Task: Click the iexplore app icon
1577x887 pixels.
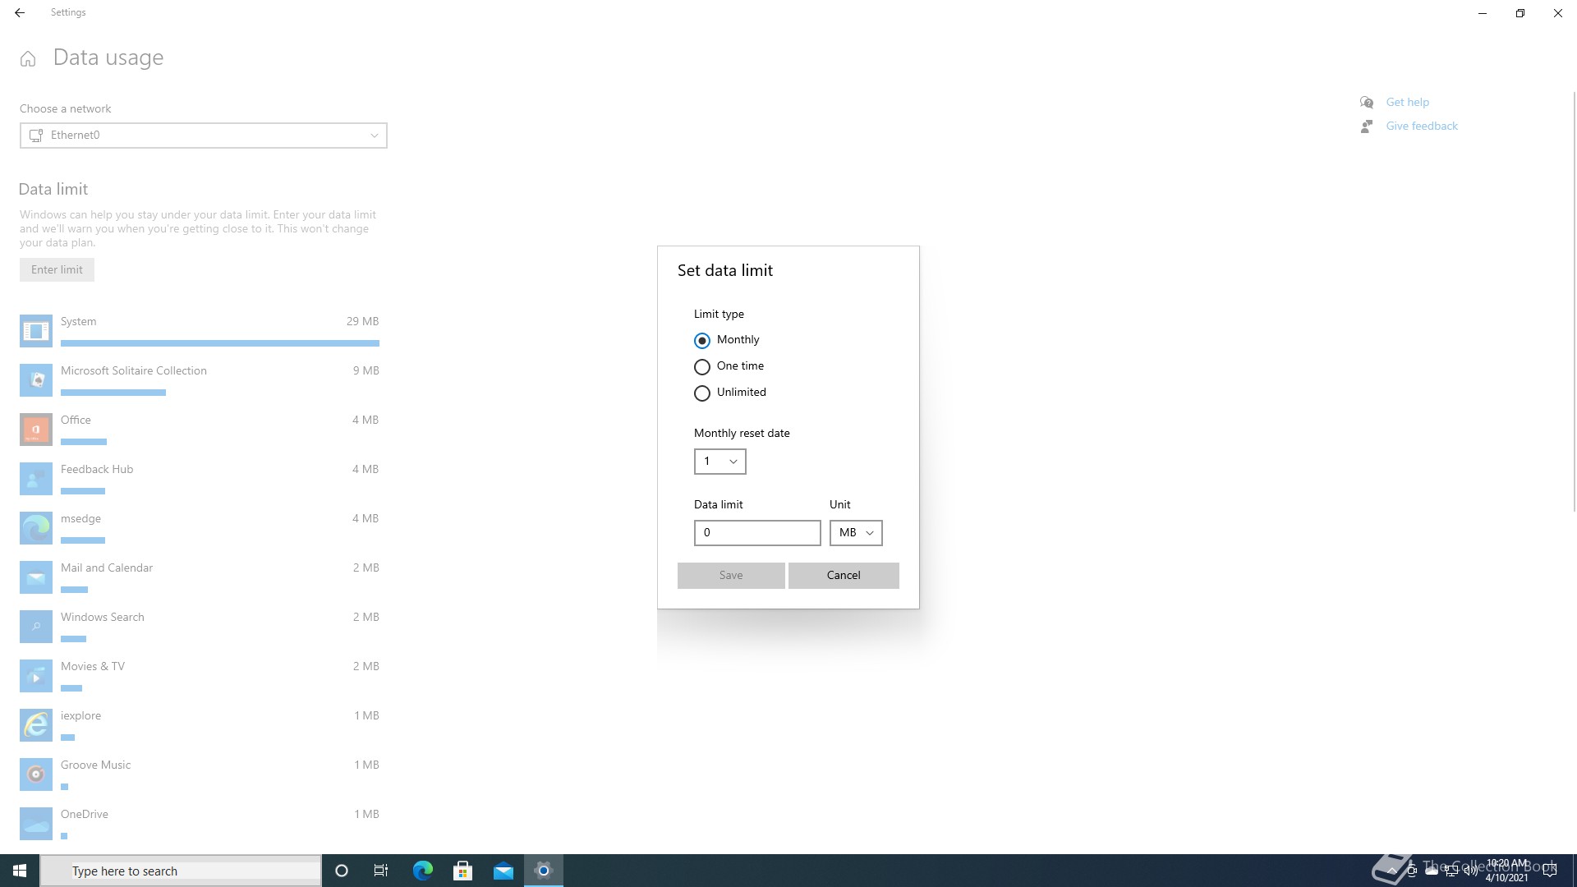Action: coord(36,725)
